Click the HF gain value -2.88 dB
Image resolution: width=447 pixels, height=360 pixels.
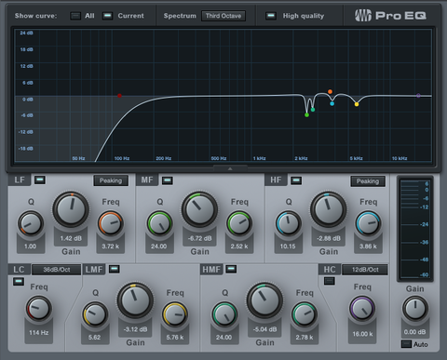tap(329, 238)
